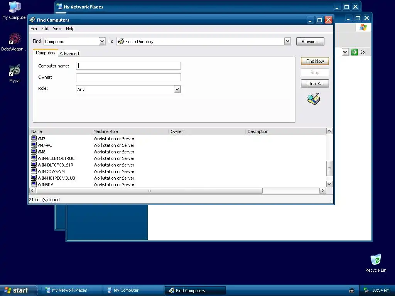The image size is (395, 296).
Task: Open DataWagon desktop shortcut
Action: pos(14,42)
